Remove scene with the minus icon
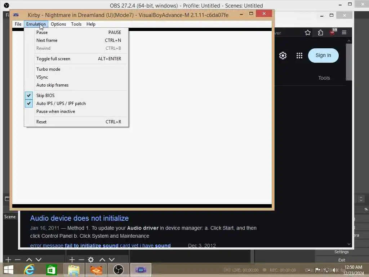 click(x=18, y=260)
